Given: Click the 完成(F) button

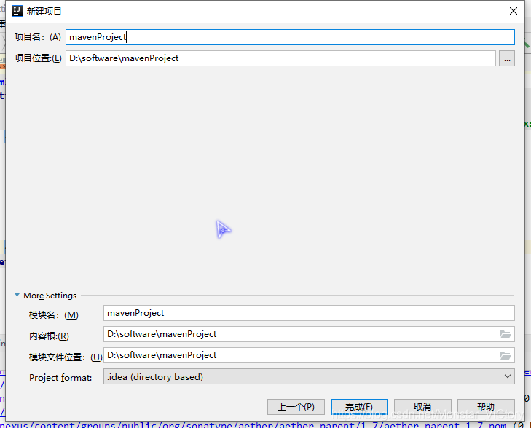Looking at the screenshot, I should [359, 407].
